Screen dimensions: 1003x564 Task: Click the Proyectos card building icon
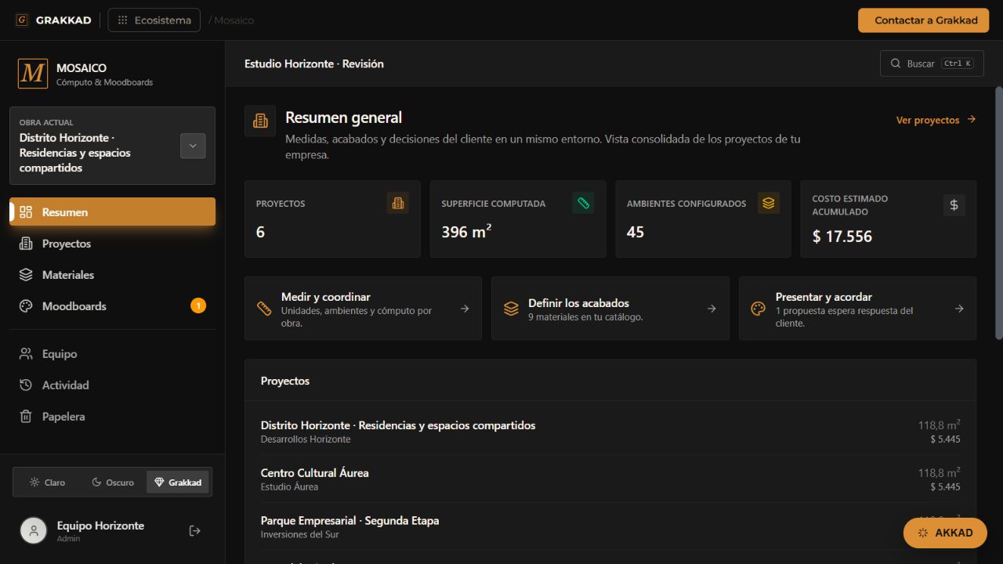click(x=398, y=204)
